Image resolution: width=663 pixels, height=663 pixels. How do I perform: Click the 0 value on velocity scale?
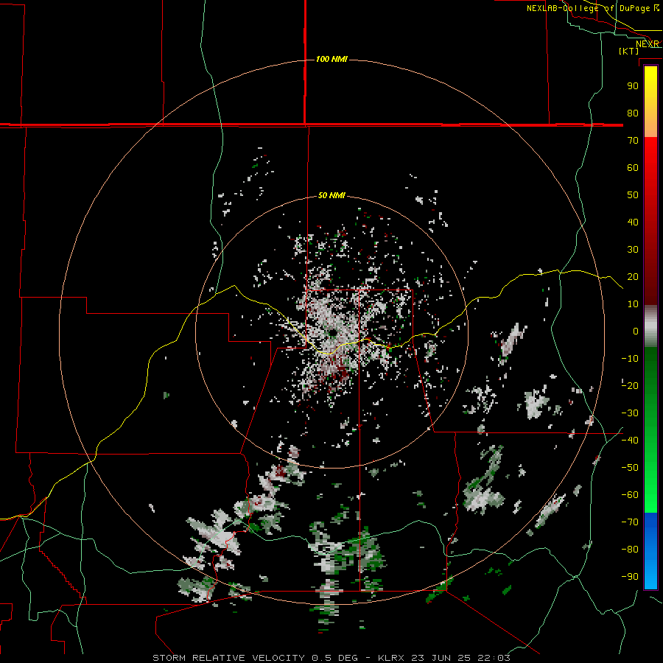tap(636, 331)
